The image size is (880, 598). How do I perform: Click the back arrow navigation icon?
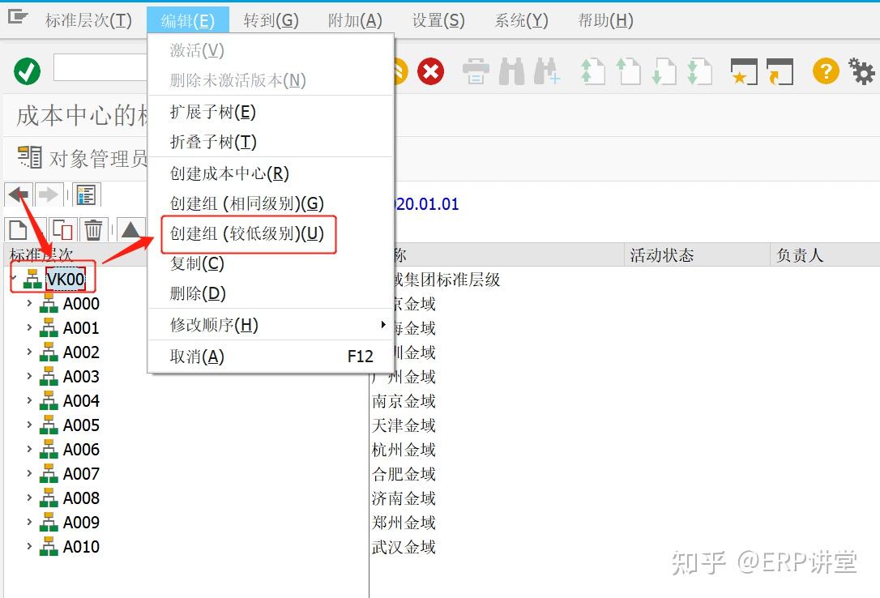(19, 194)
